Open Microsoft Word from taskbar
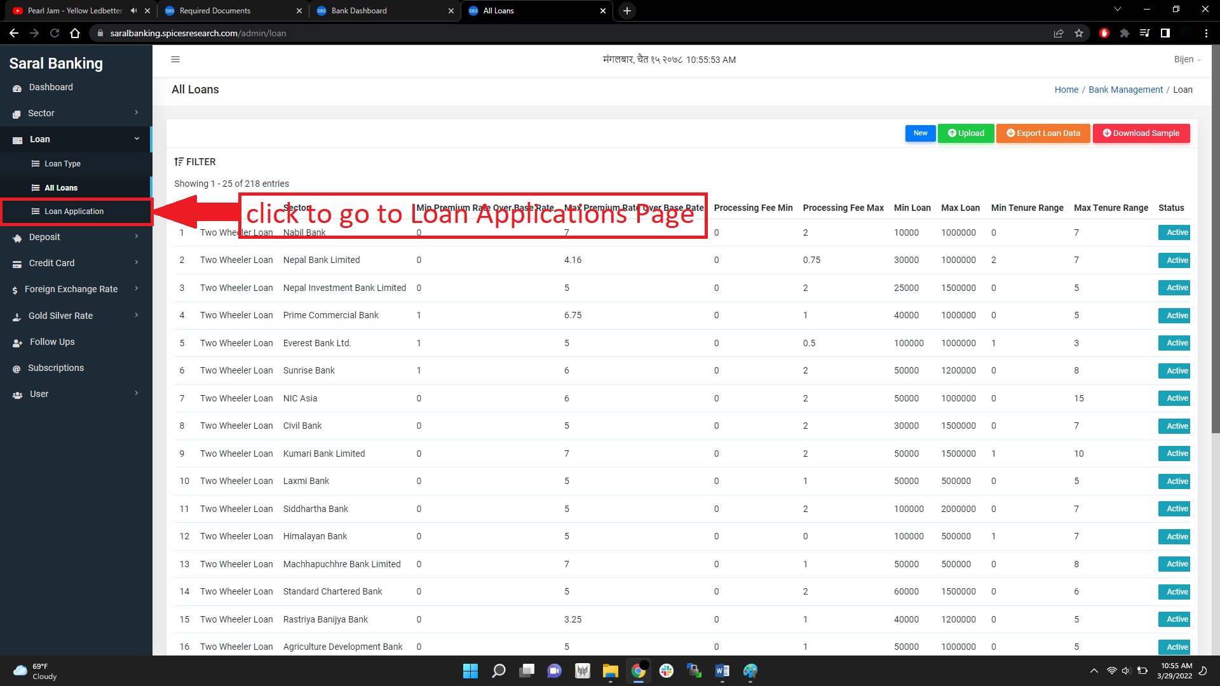 [x=722, y=671]
